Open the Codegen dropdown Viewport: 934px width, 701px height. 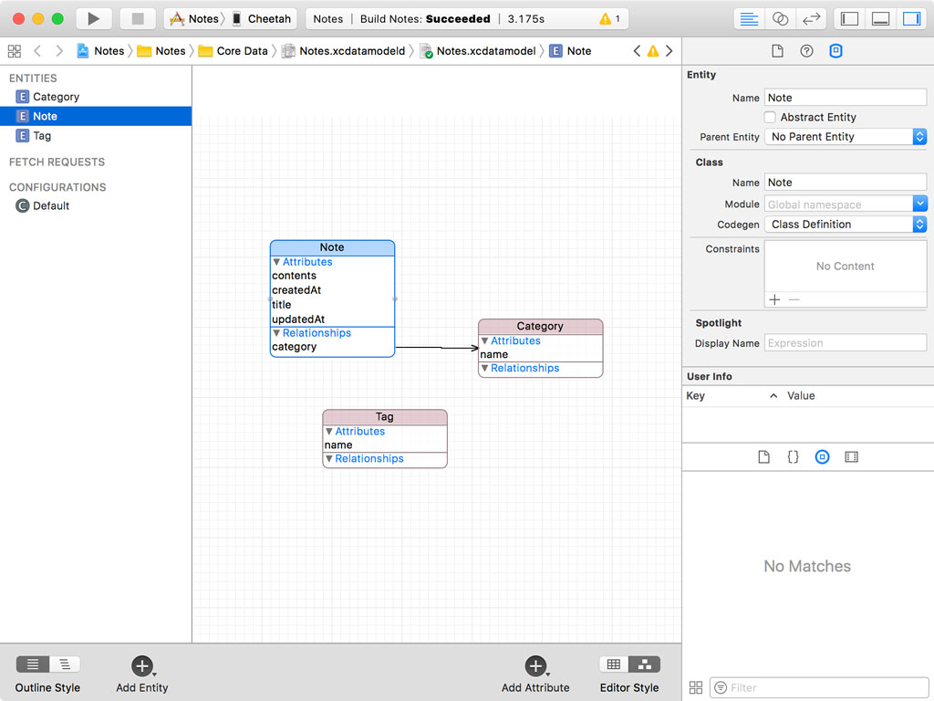pos(918,225)
